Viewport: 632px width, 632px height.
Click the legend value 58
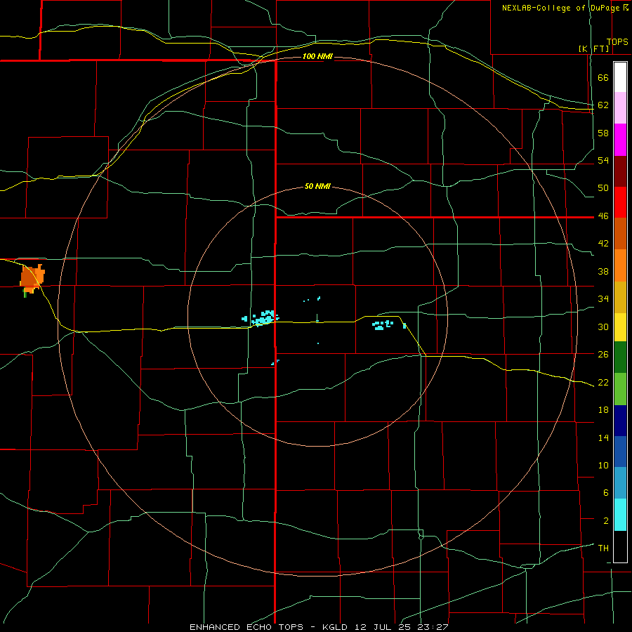603,133
